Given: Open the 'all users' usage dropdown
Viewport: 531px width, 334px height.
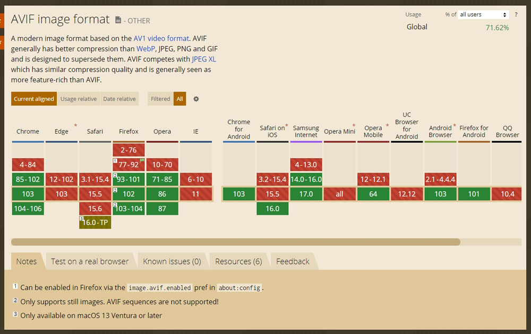Looking at the screenshot, I should click(483, 14).
